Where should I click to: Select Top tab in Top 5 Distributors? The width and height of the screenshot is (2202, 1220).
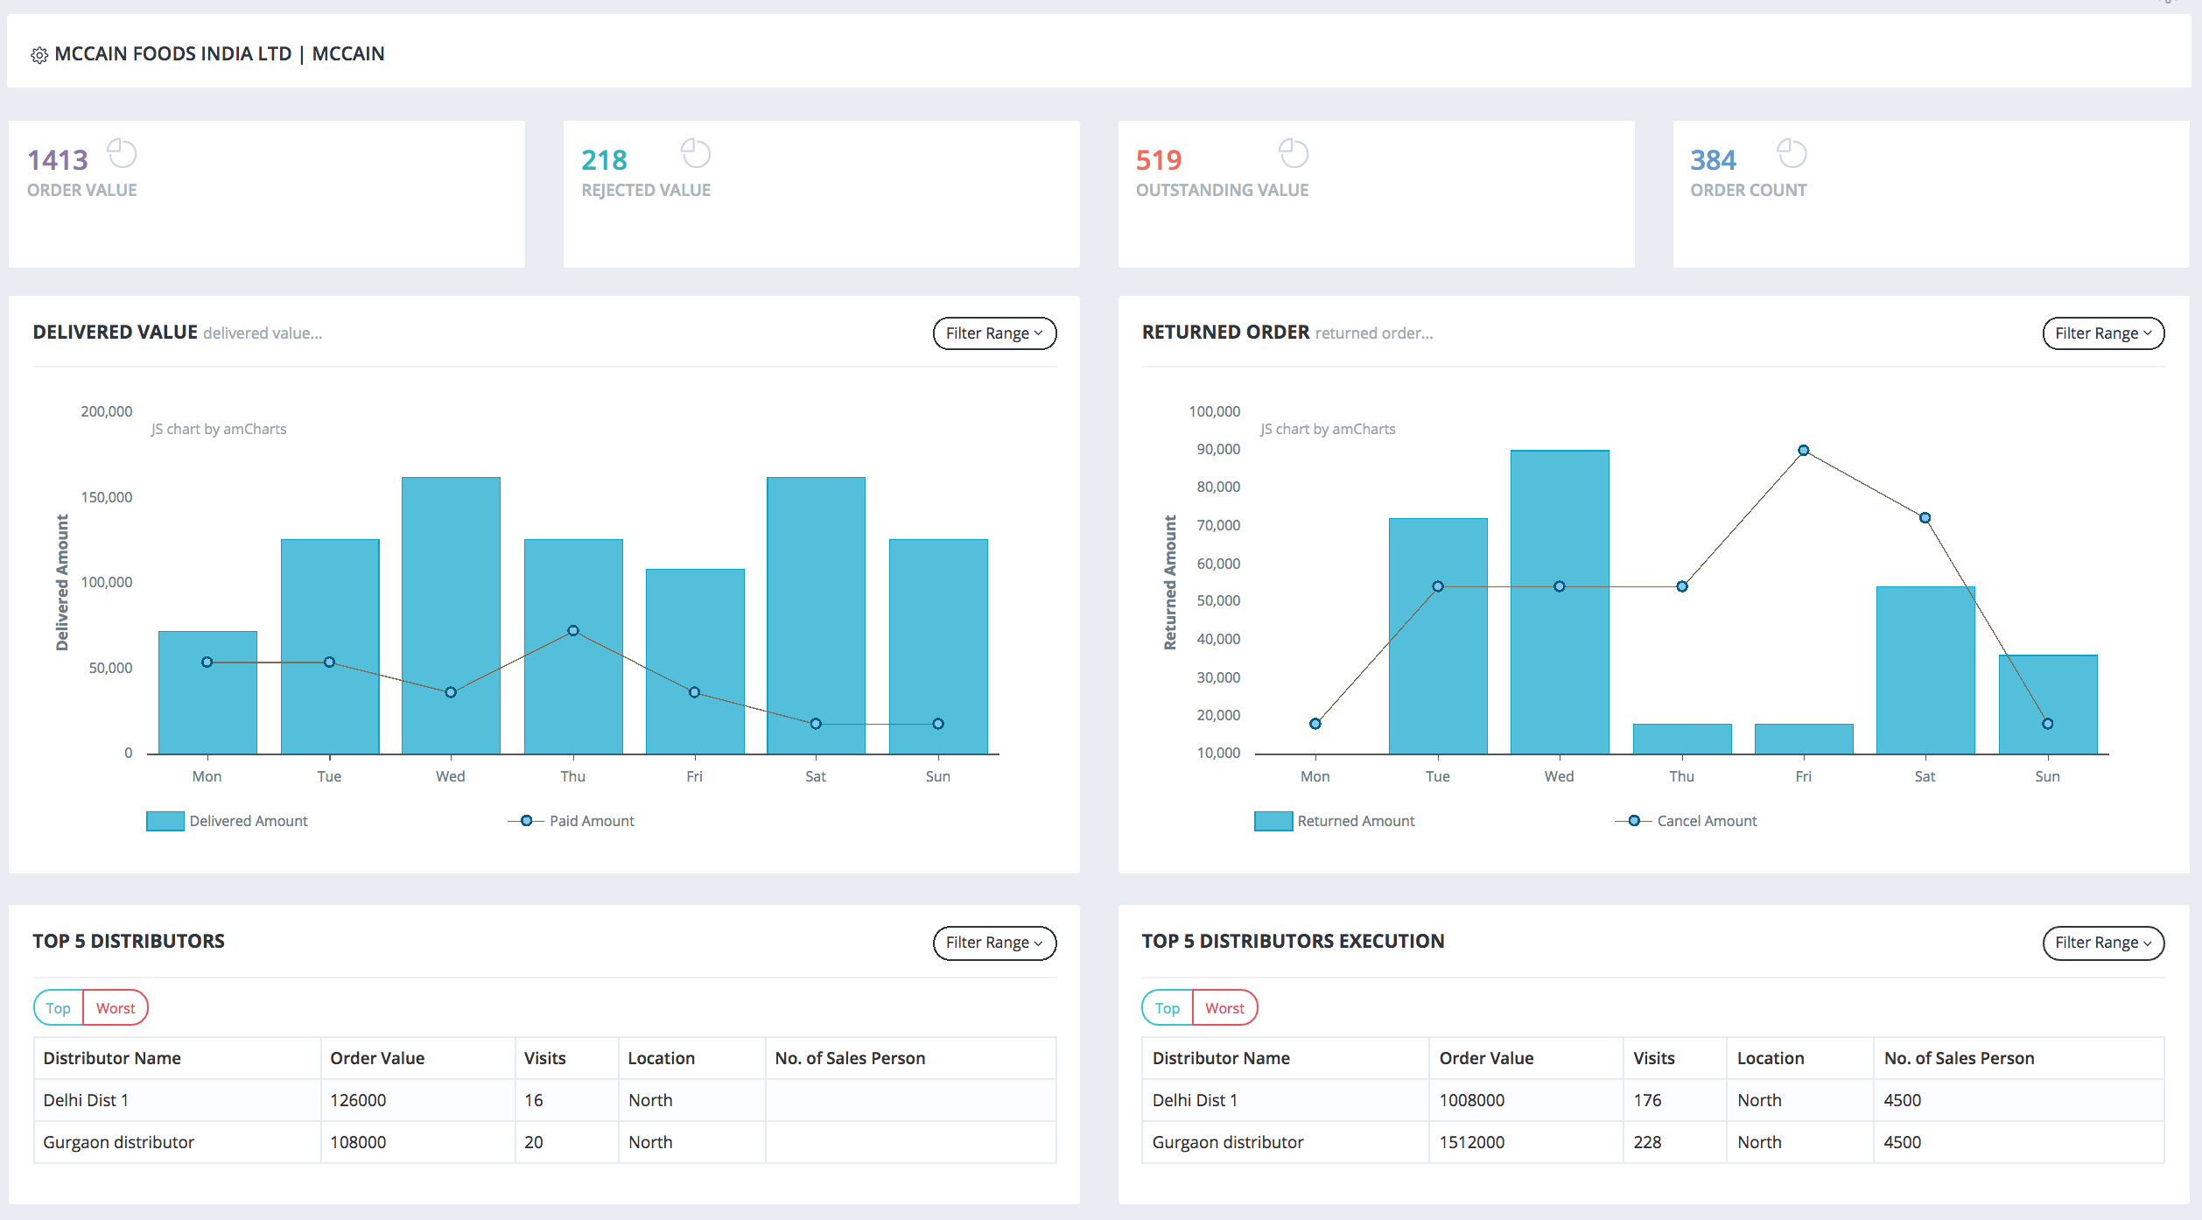pyautogui.click(x=59, y=1007)
